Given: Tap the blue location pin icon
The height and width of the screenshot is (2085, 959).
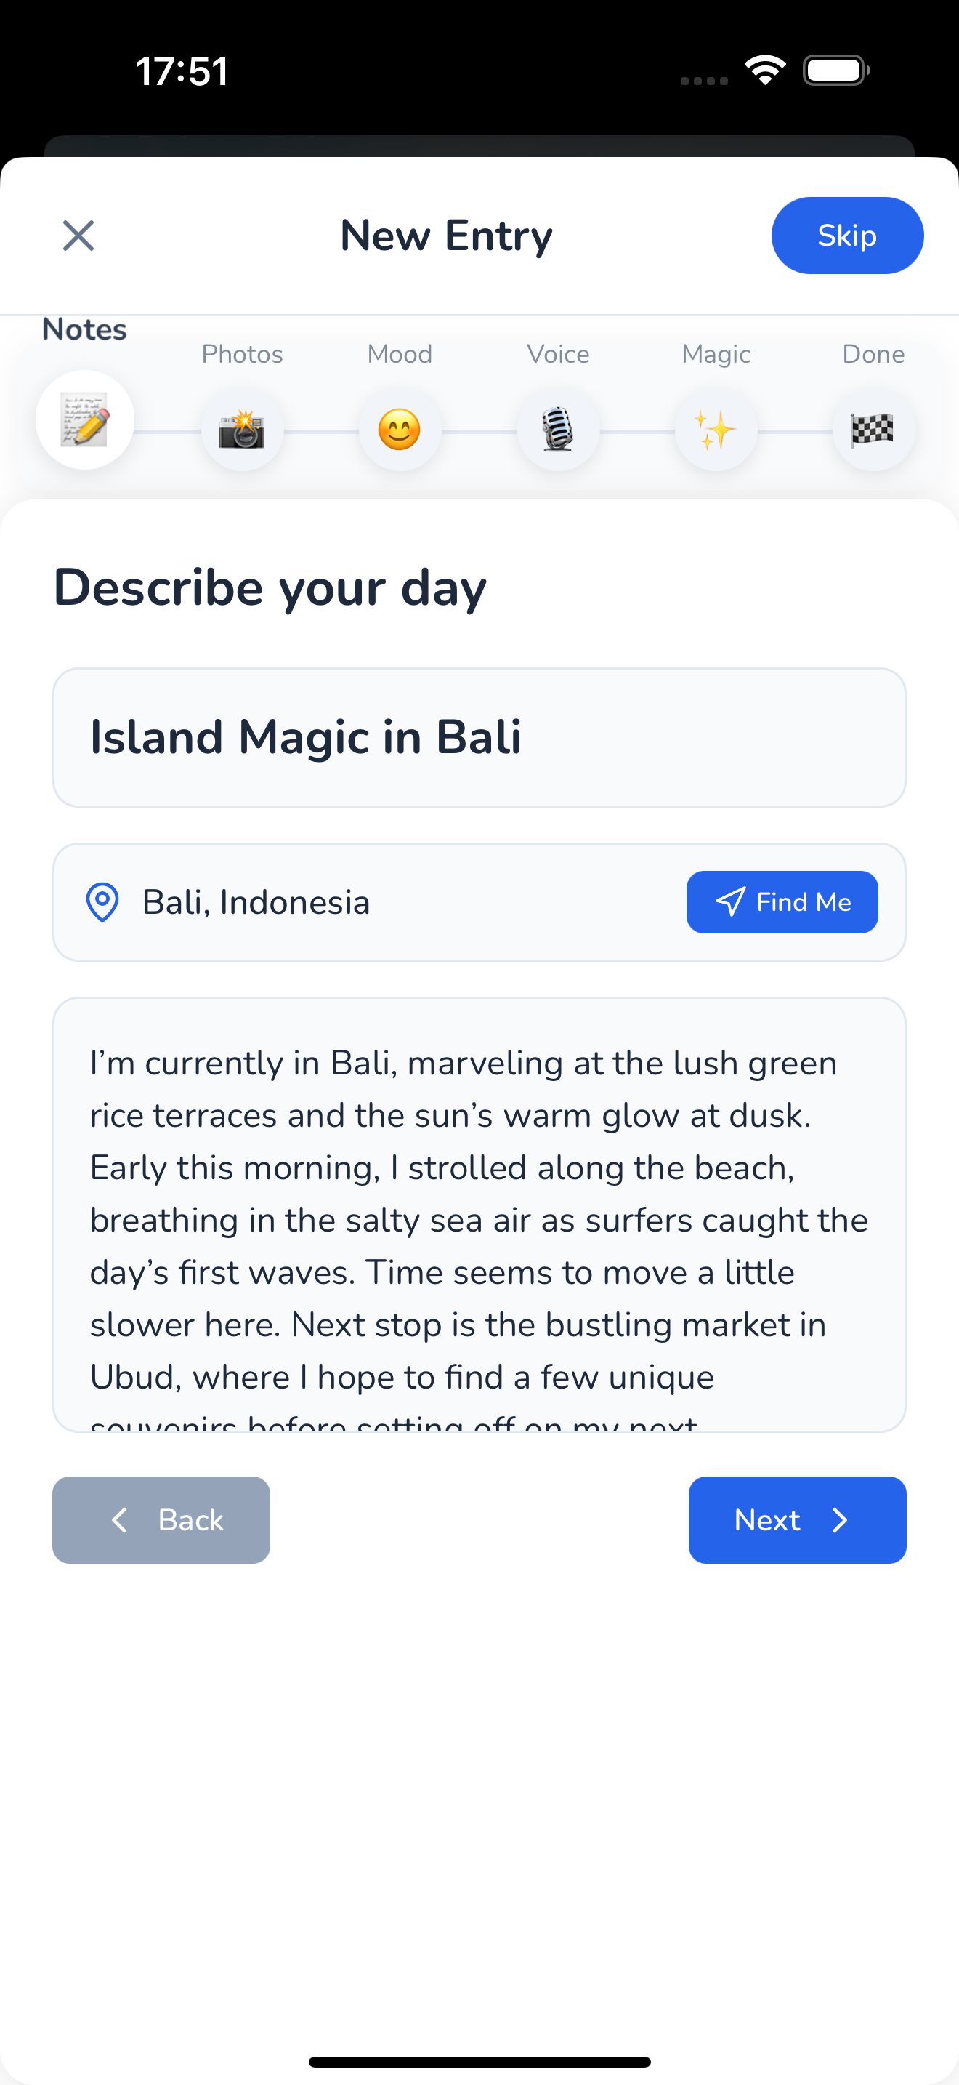Looking at the screenshot, I should 102,901.
